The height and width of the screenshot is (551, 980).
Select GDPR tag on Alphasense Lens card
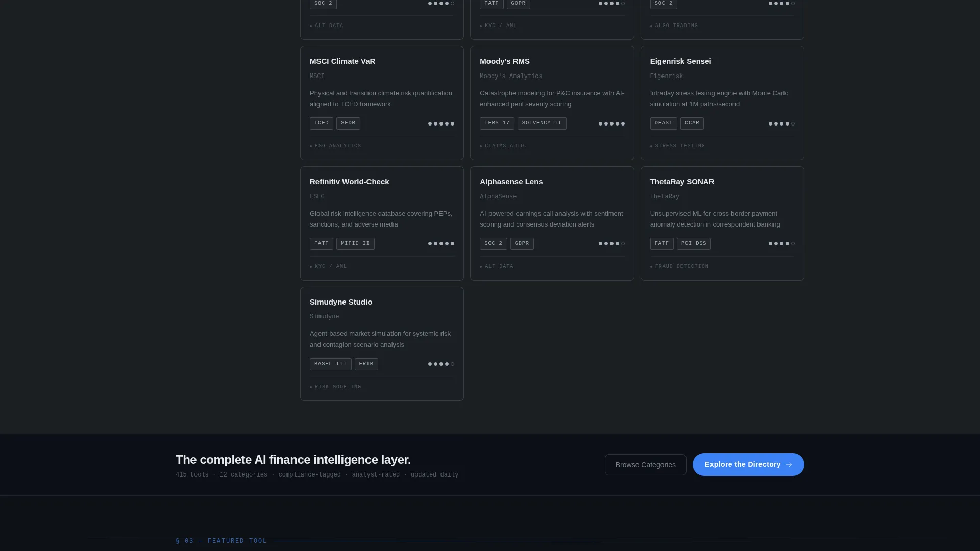pos(522,244)
